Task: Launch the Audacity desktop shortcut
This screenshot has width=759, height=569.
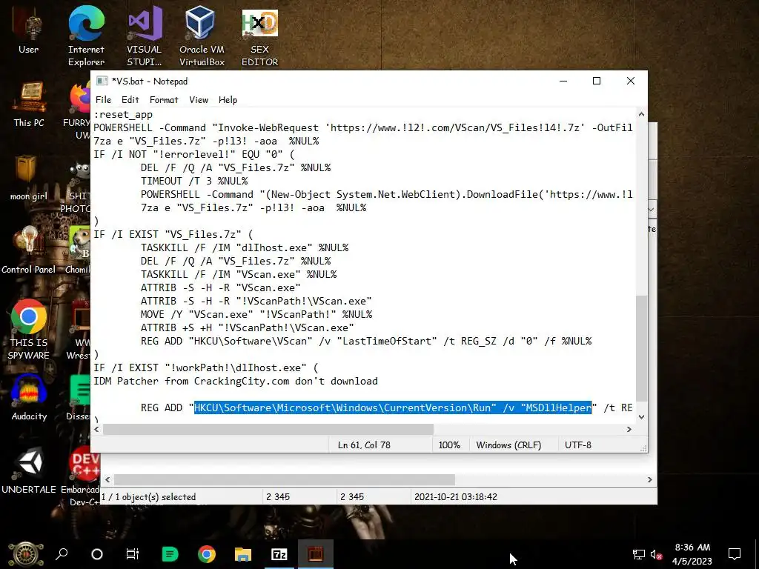Action: coord(29,398)
